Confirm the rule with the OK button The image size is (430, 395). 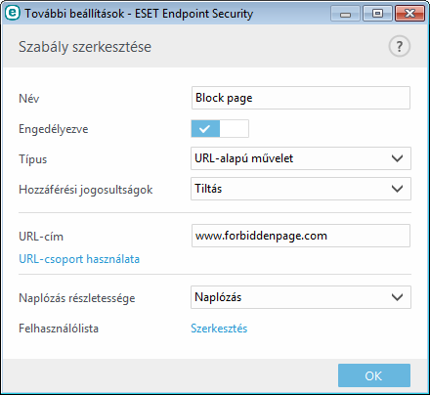coord(374,375)
